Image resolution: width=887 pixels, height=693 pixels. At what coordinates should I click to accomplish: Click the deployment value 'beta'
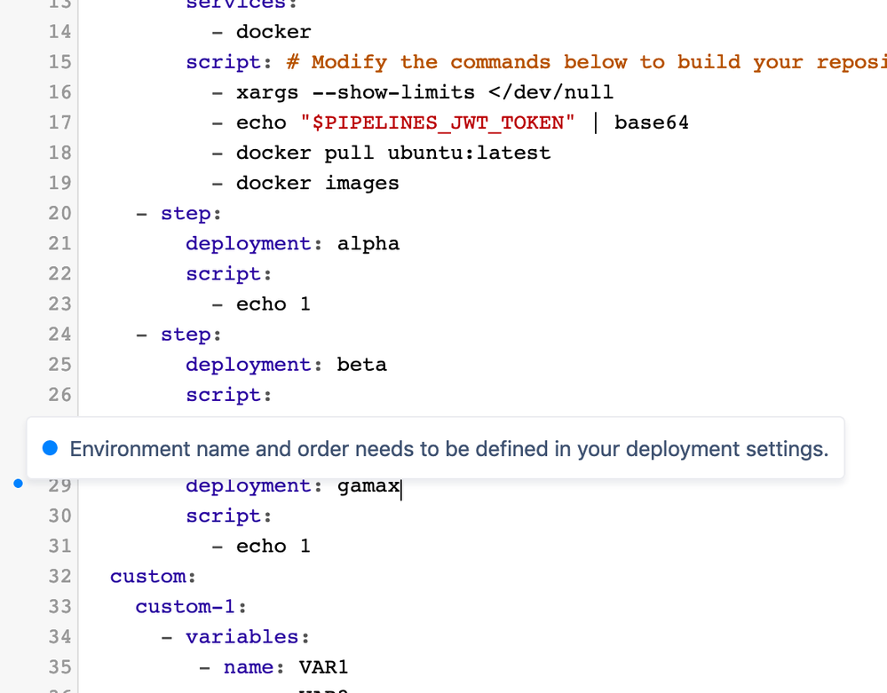[362, 365]
